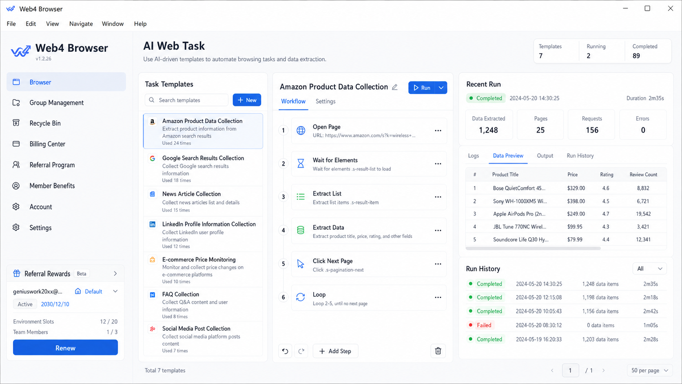The image size is (682, 384).
Task: Click the LinkedIn logo icon in templates list
Action: tap(152, 224)
